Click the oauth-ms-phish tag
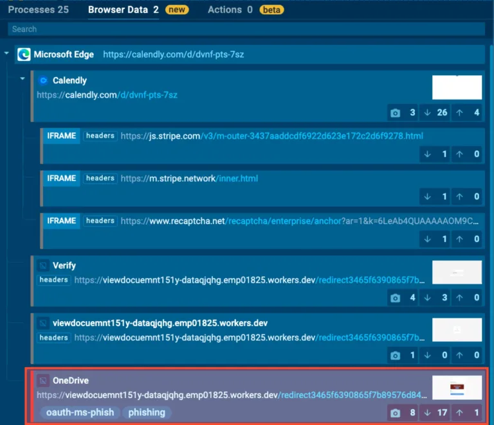 [x=80, y=412]
